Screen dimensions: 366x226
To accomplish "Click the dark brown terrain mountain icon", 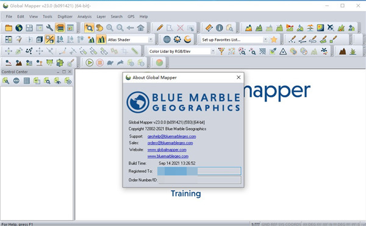I will 342,51.
